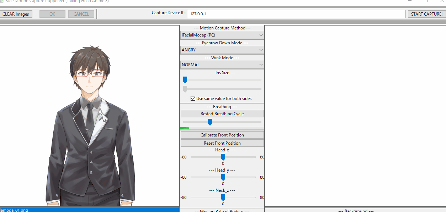This screenshot has height=212, width=446.
Task: Click the anime character preview image
Action: [90, 126]
